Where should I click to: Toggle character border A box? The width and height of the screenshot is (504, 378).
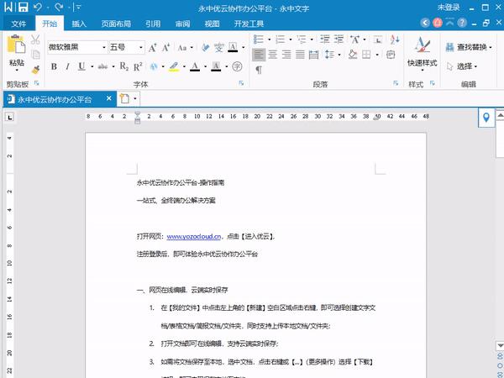point(233,48)
